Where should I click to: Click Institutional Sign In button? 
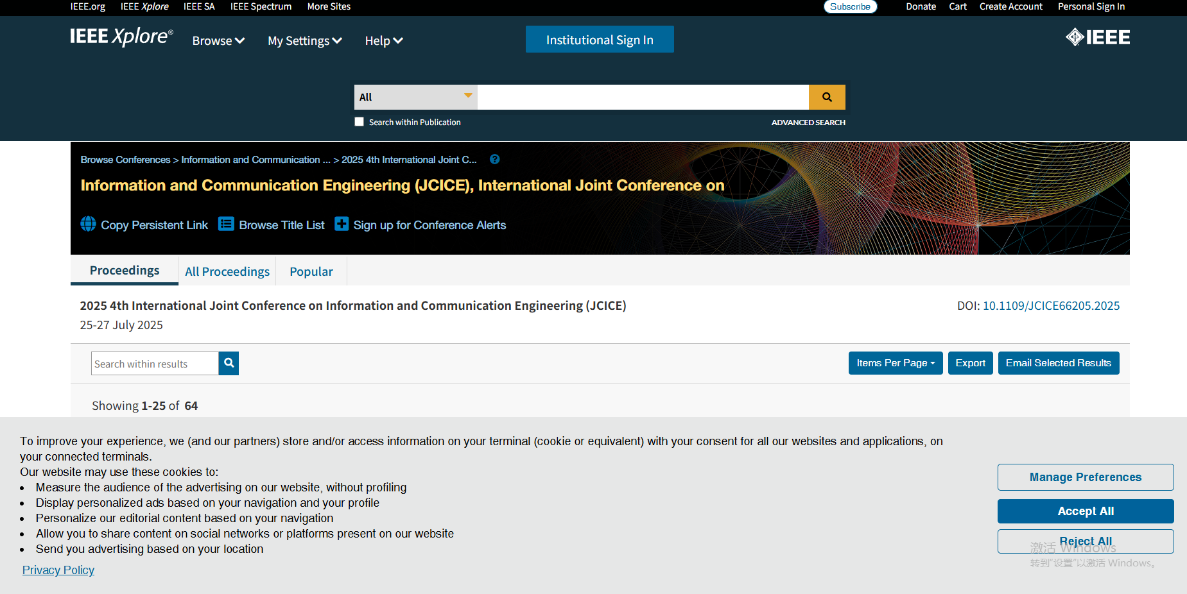coord(600,40)
